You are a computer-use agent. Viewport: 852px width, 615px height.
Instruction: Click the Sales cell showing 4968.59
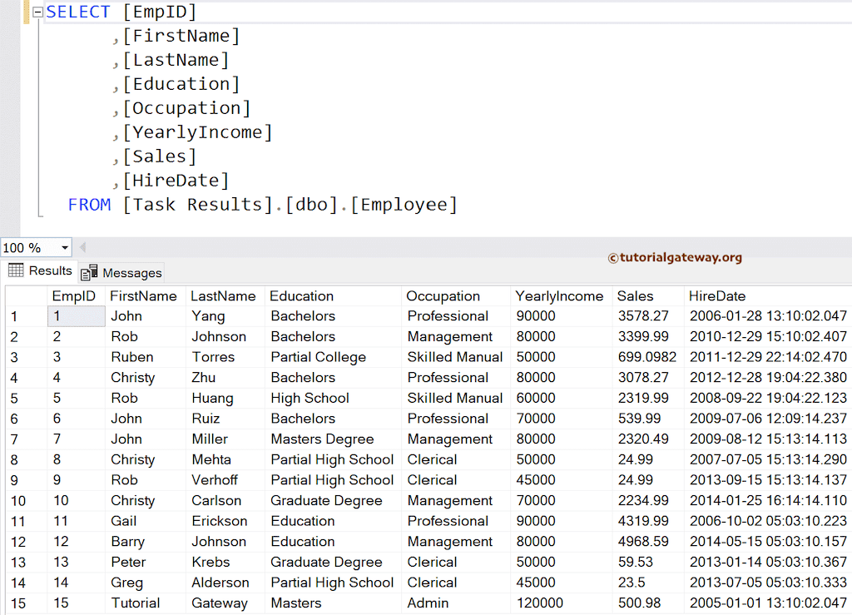tap(643, 542)
